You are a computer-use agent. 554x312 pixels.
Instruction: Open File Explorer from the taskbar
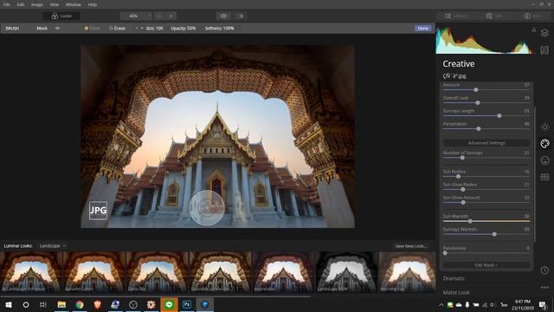click(61, 304)
